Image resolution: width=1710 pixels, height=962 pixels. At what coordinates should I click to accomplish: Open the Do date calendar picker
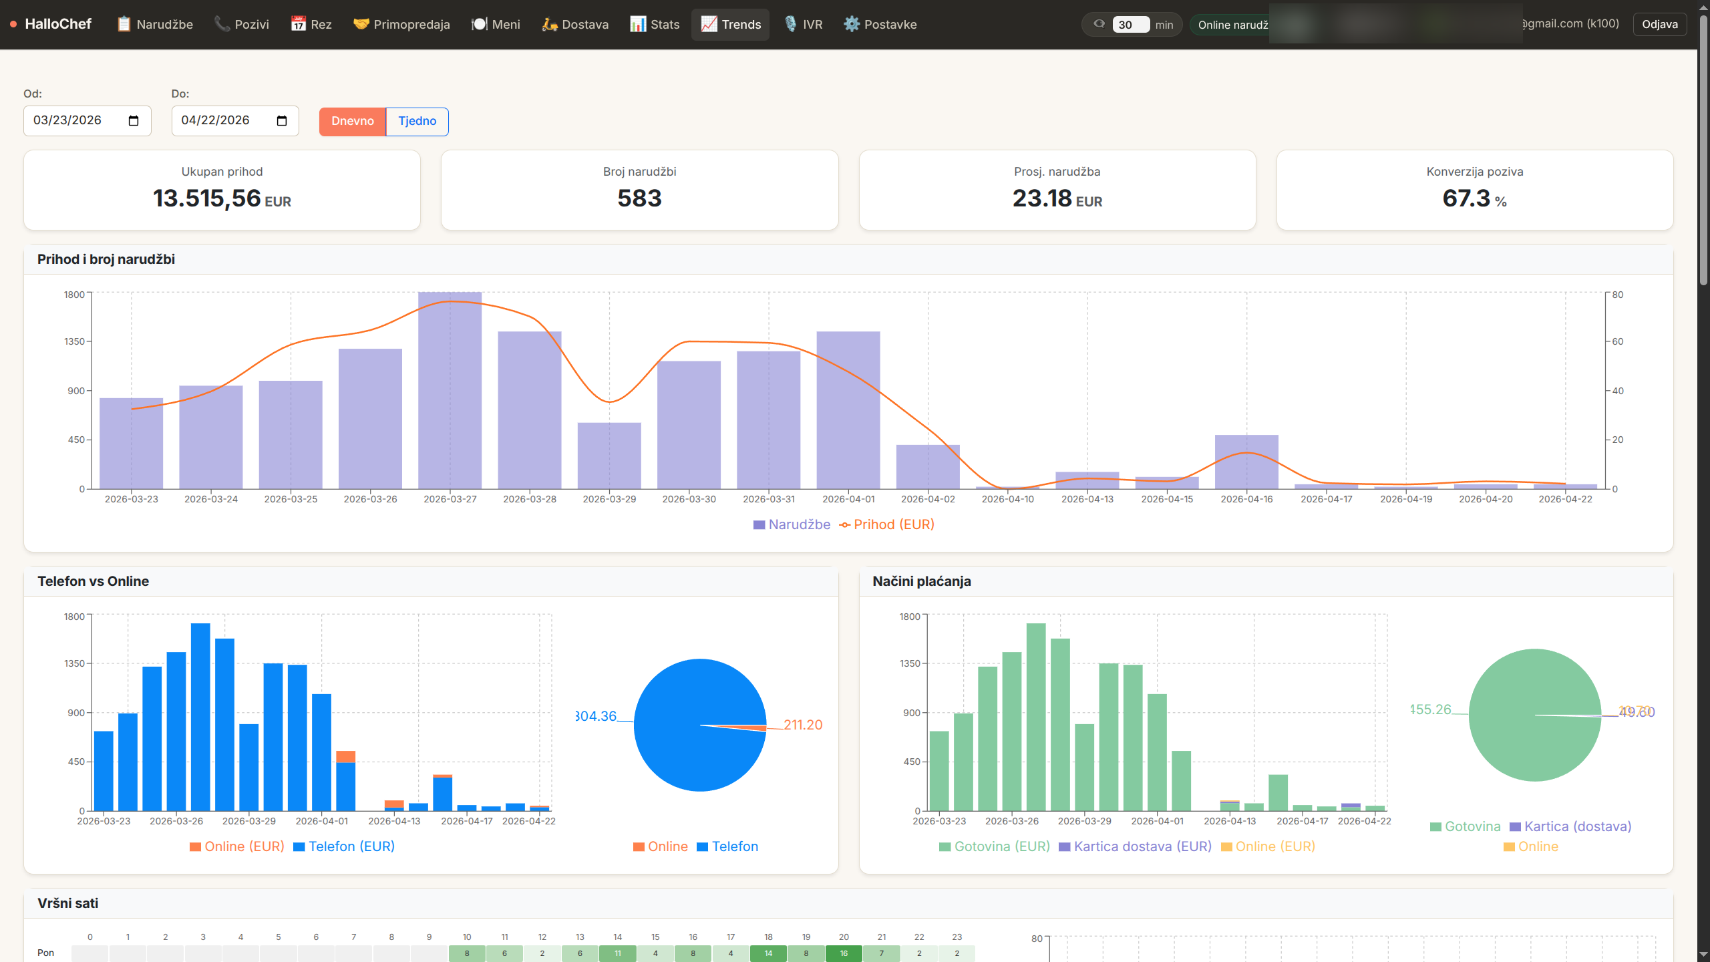tap(281, 121)
